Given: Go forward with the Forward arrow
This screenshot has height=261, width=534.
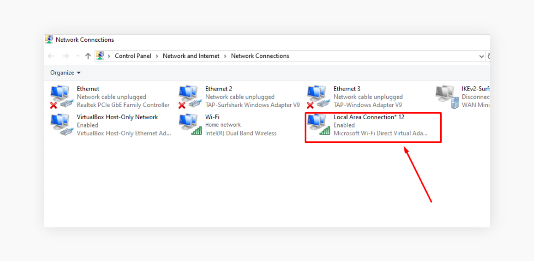Looking at the screenshot, I should [x=66, y=56].
